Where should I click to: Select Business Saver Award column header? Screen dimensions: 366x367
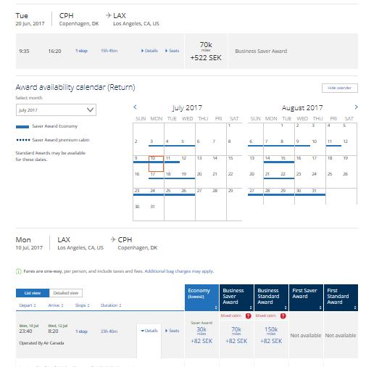(236, 297)
